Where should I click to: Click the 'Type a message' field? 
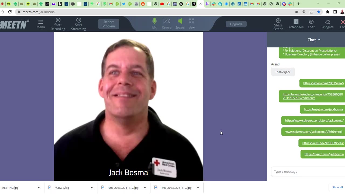tap(308, 171)
